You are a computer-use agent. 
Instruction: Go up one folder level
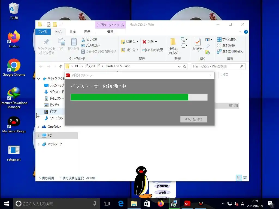point(61,66)
